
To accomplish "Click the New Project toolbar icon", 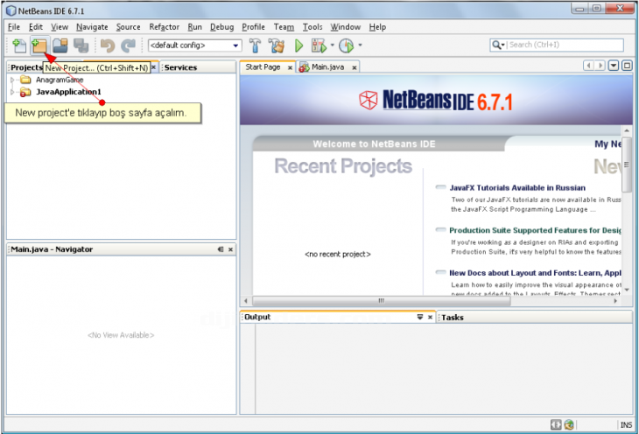I will (39, 45).
